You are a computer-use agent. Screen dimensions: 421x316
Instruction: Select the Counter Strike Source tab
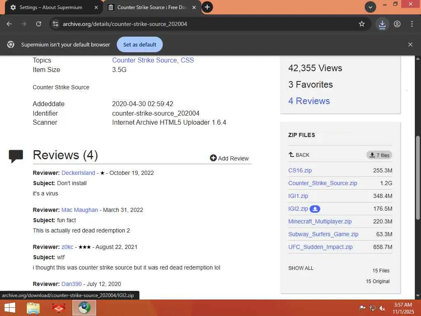pyautogui.click(x=152, y=7)
